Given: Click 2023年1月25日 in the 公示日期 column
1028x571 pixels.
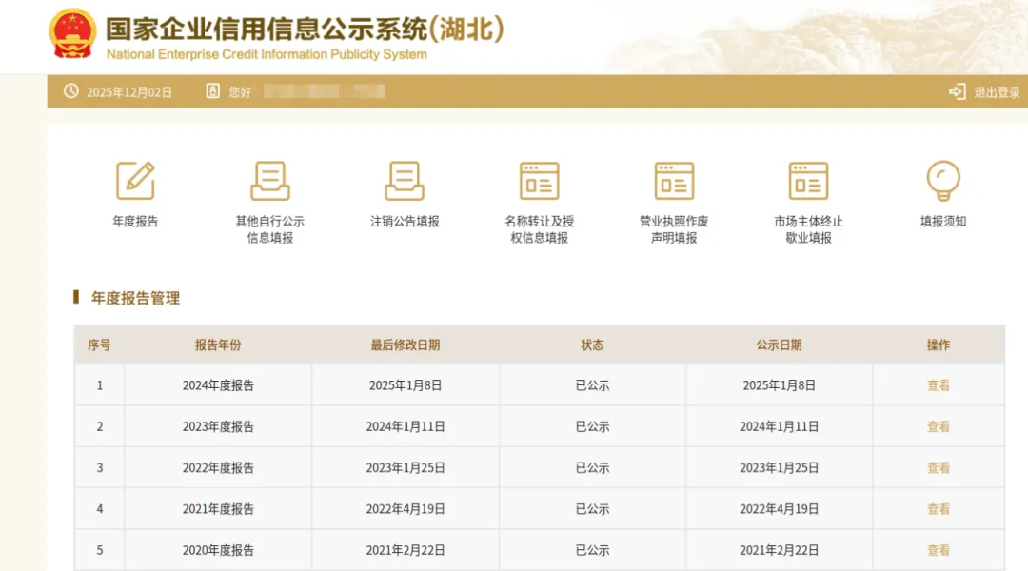Looking at the screenshot, I should [779, 468].
